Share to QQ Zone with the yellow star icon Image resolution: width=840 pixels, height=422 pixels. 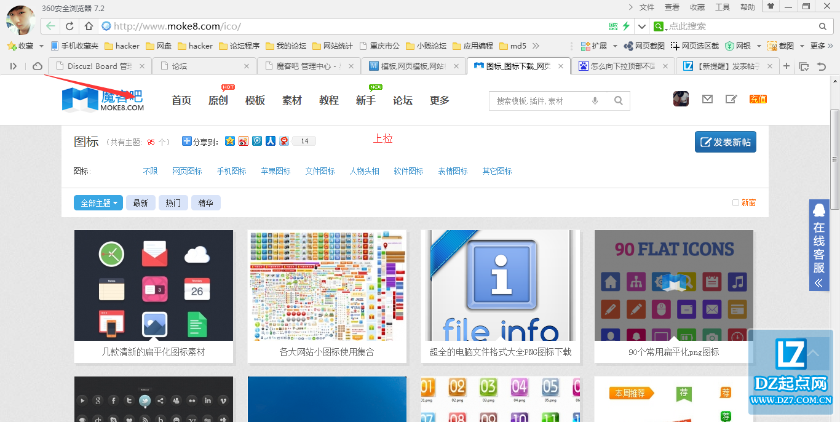tap(230, 141)
